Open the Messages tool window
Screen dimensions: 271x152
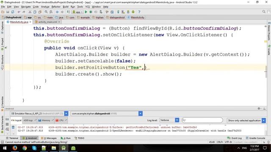click(49, 138)
